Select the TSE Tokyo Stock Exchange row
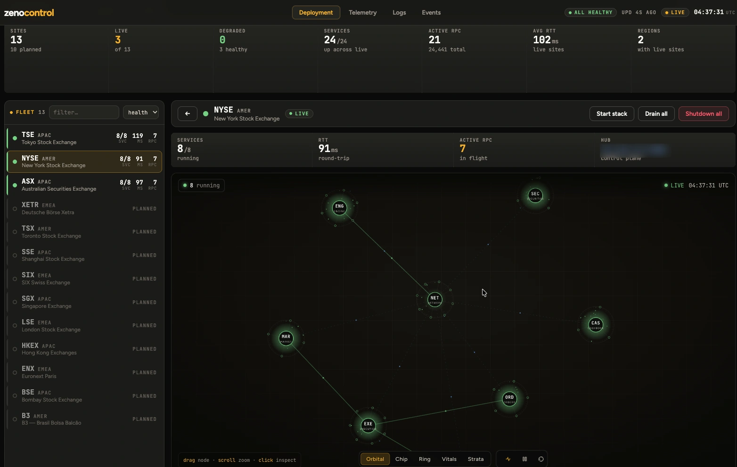This screenshot has height=467, width=737. (84, 138)
